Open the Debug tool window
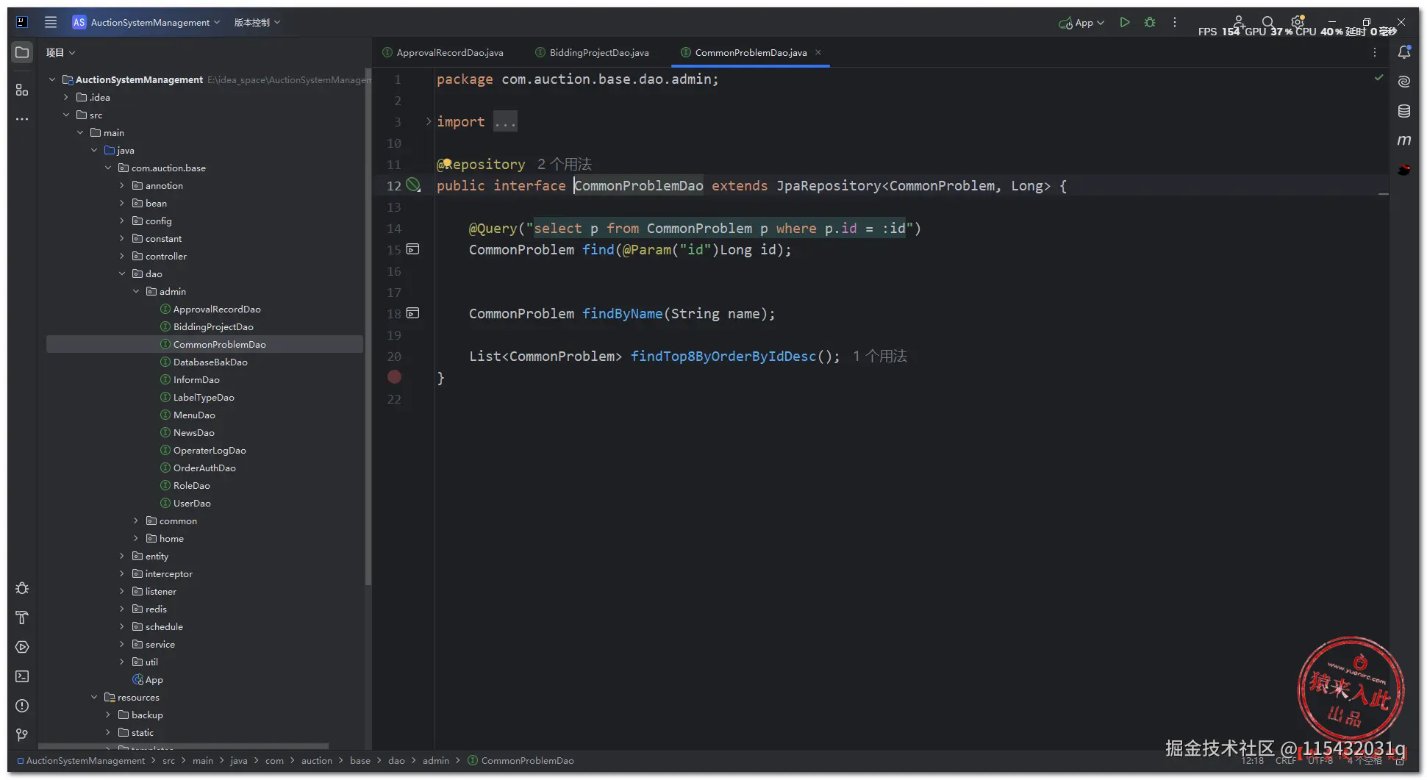 pos(22,588)
